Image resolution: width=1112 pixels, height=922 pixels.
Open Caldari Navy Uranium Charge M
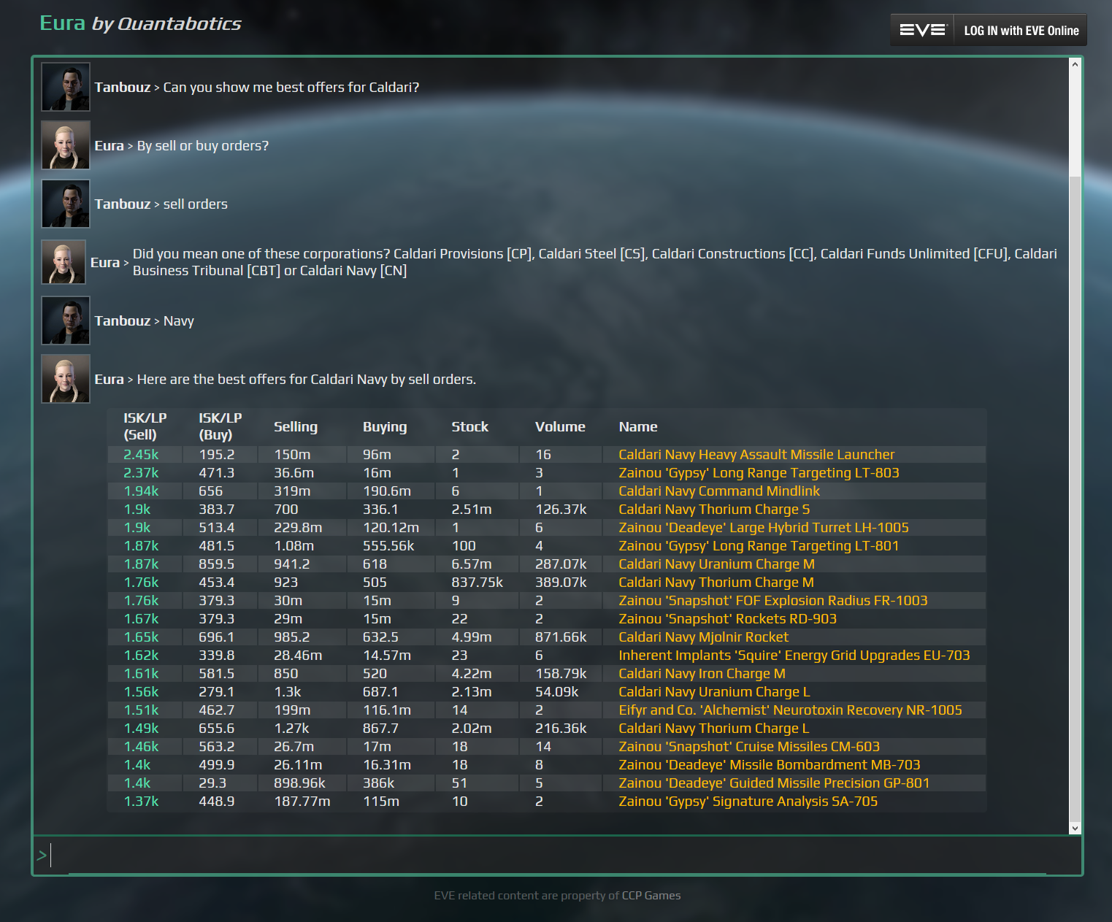coord(716,564)
